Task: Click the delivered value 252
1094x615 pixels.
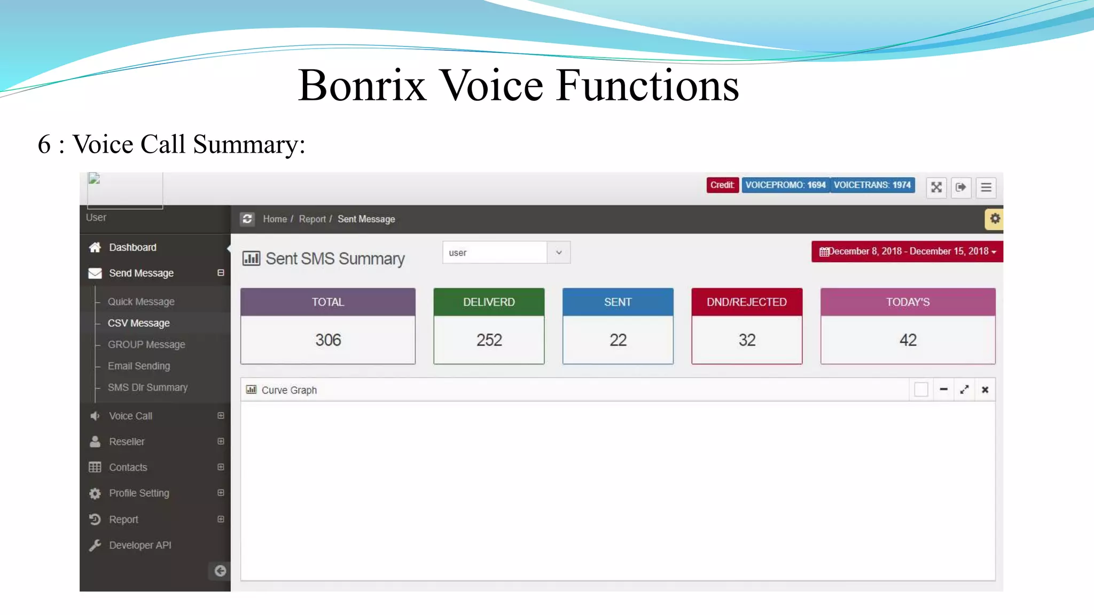Action: [489, 340]
